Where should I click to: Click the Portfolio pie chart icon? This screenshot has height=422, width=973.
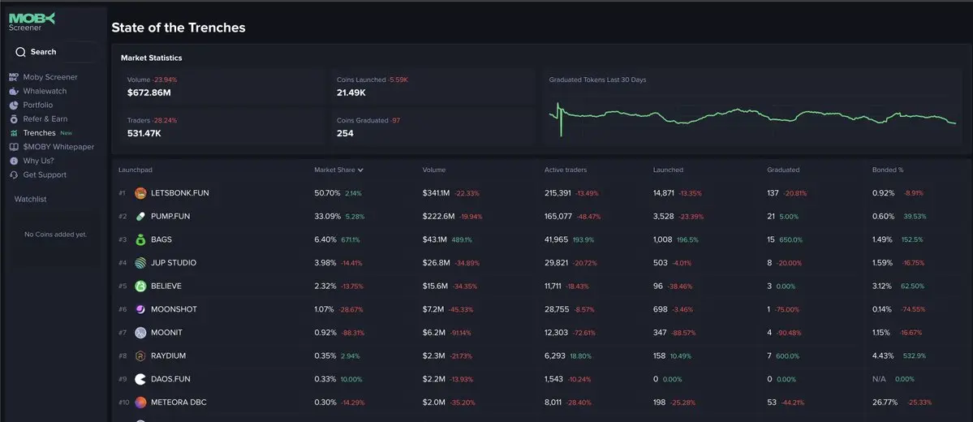[14, 105]
